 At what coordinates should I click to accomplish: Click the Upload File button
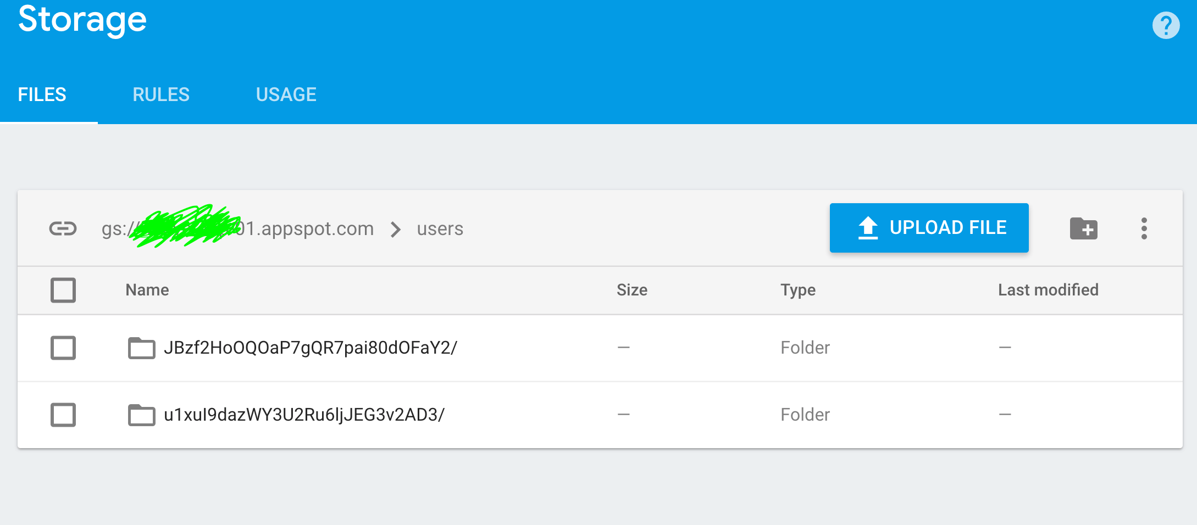click(929, 227)
